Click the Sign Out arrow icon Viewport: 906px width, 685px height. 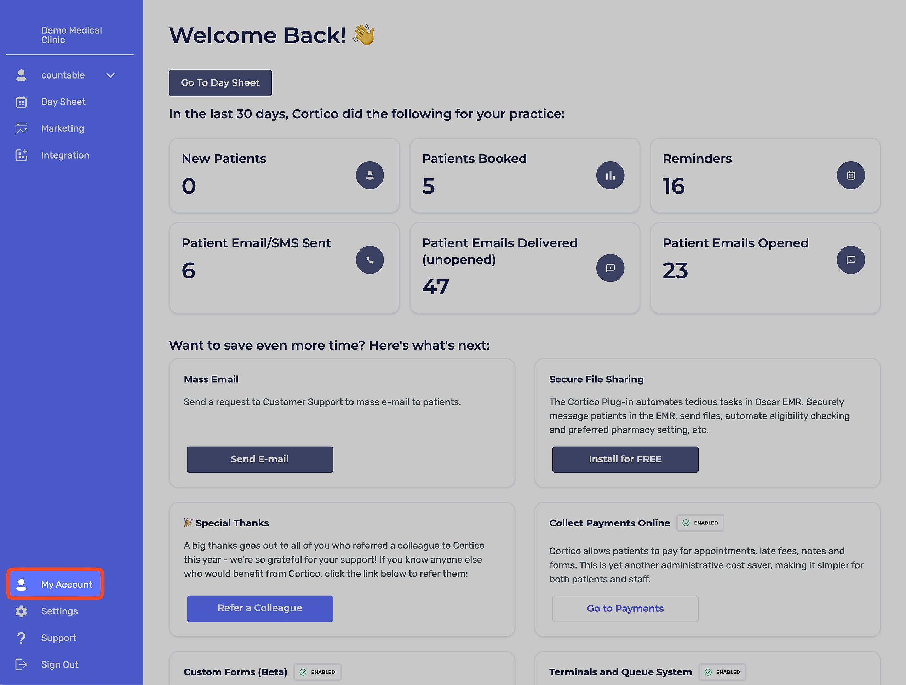[21, 664]
